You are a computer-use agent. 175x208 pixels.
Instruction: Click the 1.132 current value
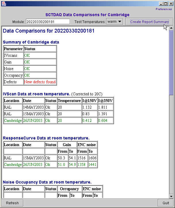point(87,107)
